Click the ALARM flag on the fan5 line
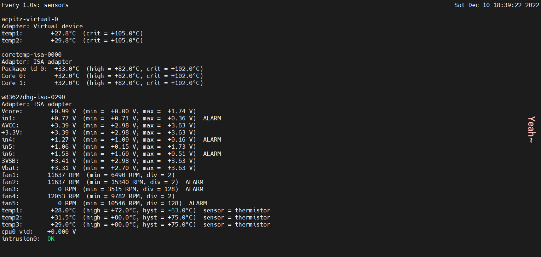This screenshot has width=541, height=257. pos(198,203)
